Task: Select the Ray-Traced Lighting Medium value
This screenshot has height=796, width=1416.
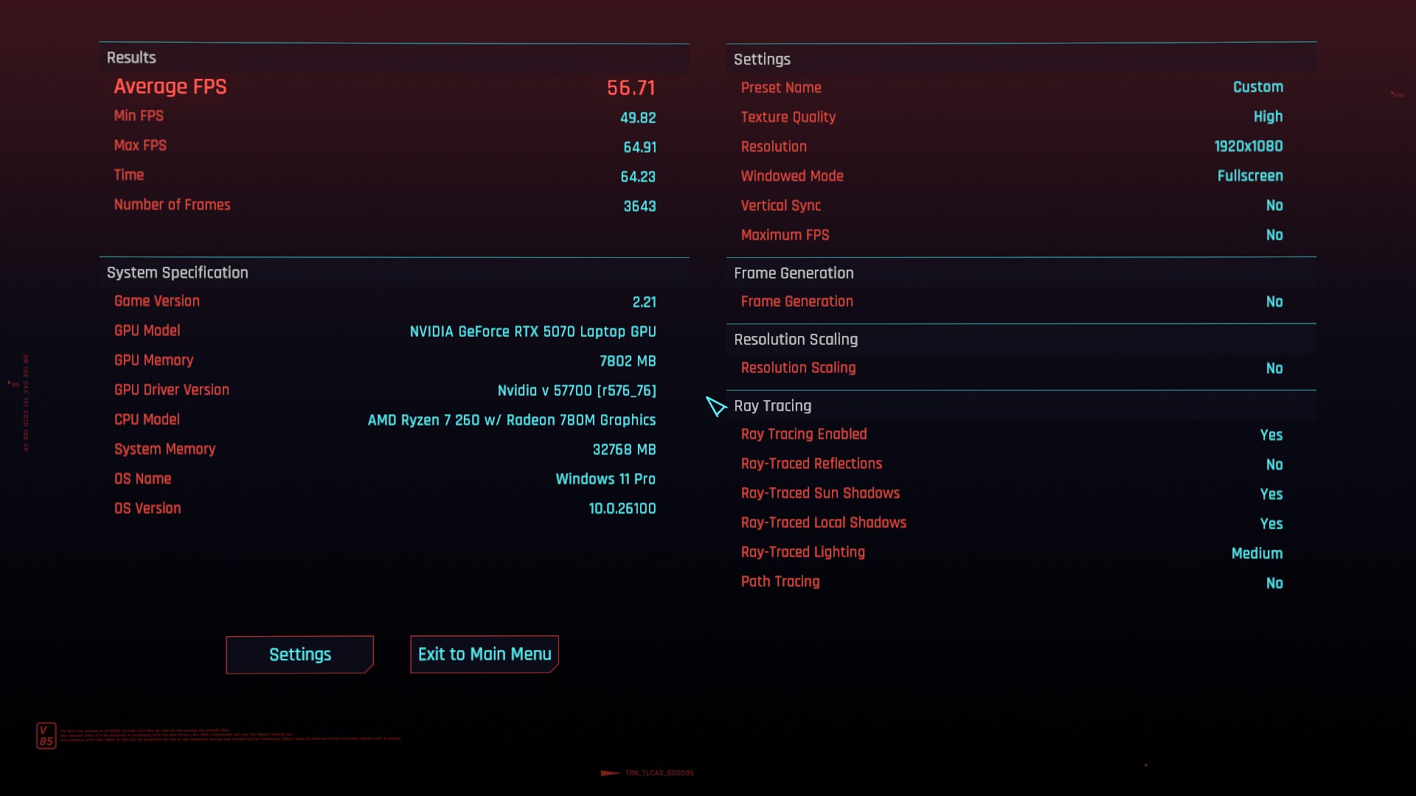Action: point(1257,553)
